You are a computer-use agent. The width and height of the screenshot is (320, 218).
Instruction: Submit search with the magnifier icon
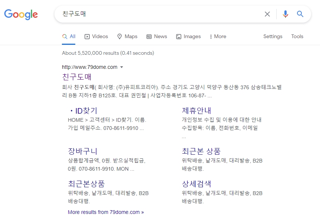pos(300,14)
